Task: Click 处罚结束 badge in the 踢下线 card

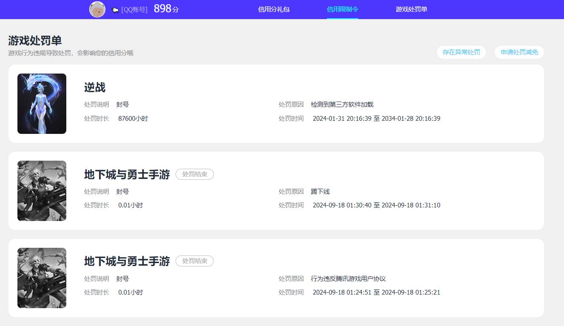Action: tap(195, 174)
